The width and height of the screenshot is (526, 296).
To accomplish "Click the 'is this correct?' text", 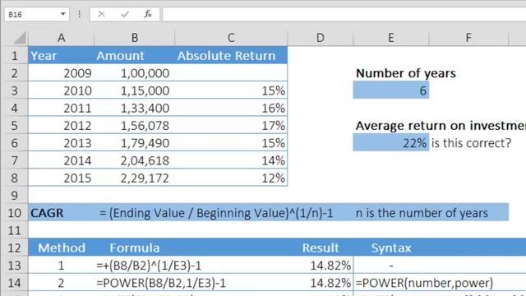I will tap(471, 143).
